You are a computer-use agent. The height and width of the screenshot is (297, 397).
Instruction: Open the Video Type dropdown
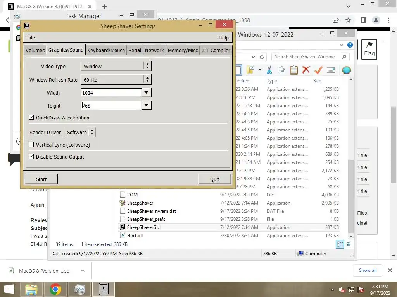click(x=116, y=66)
